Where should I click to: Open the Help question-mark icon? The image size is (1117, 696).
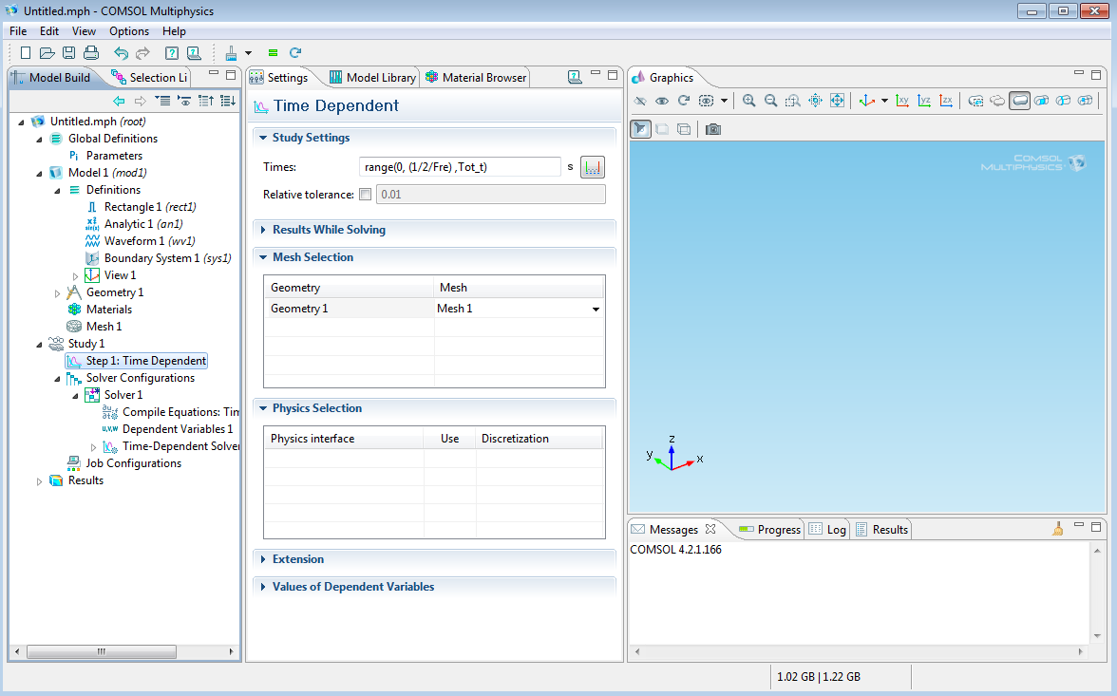coord(172,53)
